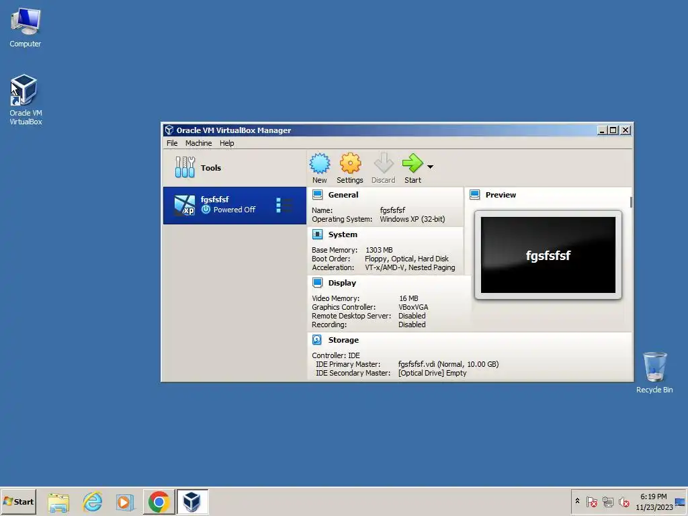Select the Oracle VM VirtualBox desktop shortcut
Screen dimensions: 688x516
[x=26, y=99]
